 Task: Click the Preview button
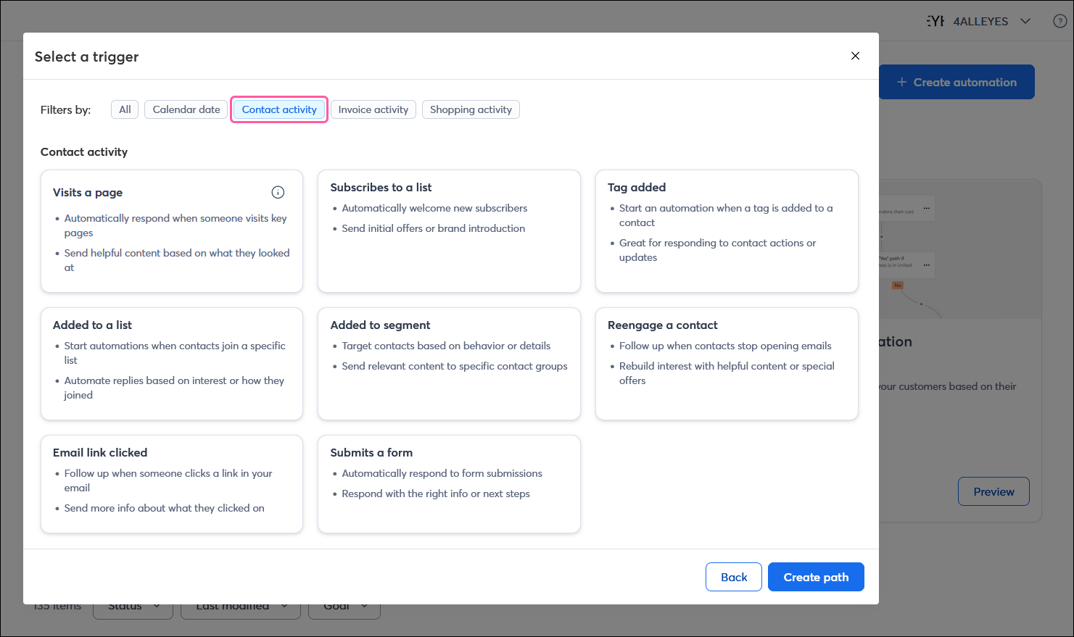(x=993, y=491)
